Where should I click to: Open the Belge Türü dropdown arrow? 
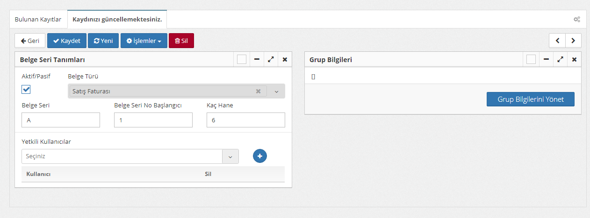tap(276, 91)
